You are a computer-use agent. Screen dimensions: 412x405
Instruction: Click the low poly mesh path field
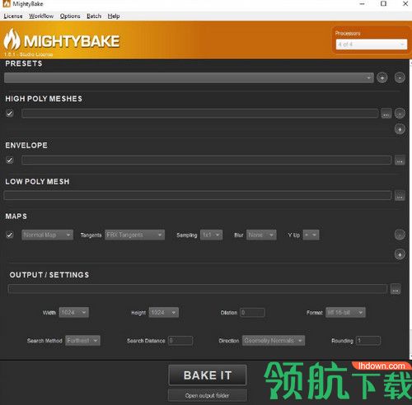coord(198,196)
